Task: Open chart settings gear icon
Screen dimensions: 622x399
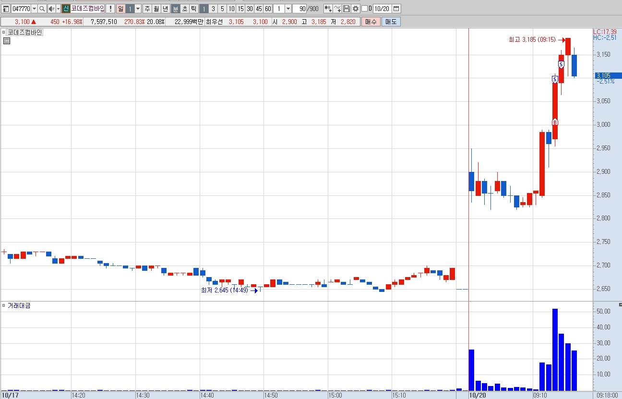Action: 356,9
